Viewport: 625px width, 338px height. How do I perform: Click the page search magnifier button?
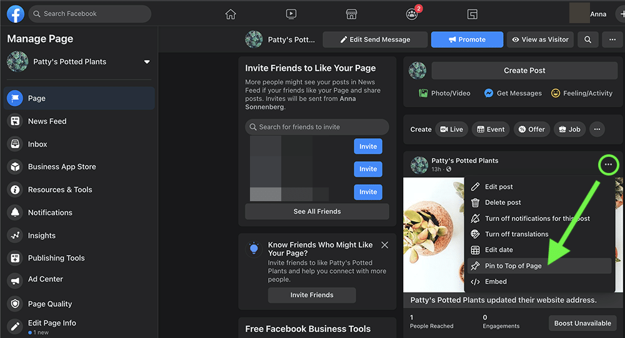(587, 39)
